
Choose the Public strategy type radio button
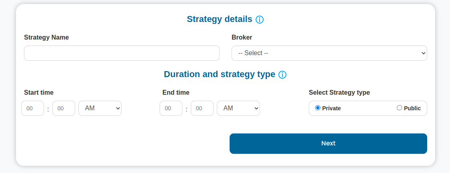(x=399, y=108)
